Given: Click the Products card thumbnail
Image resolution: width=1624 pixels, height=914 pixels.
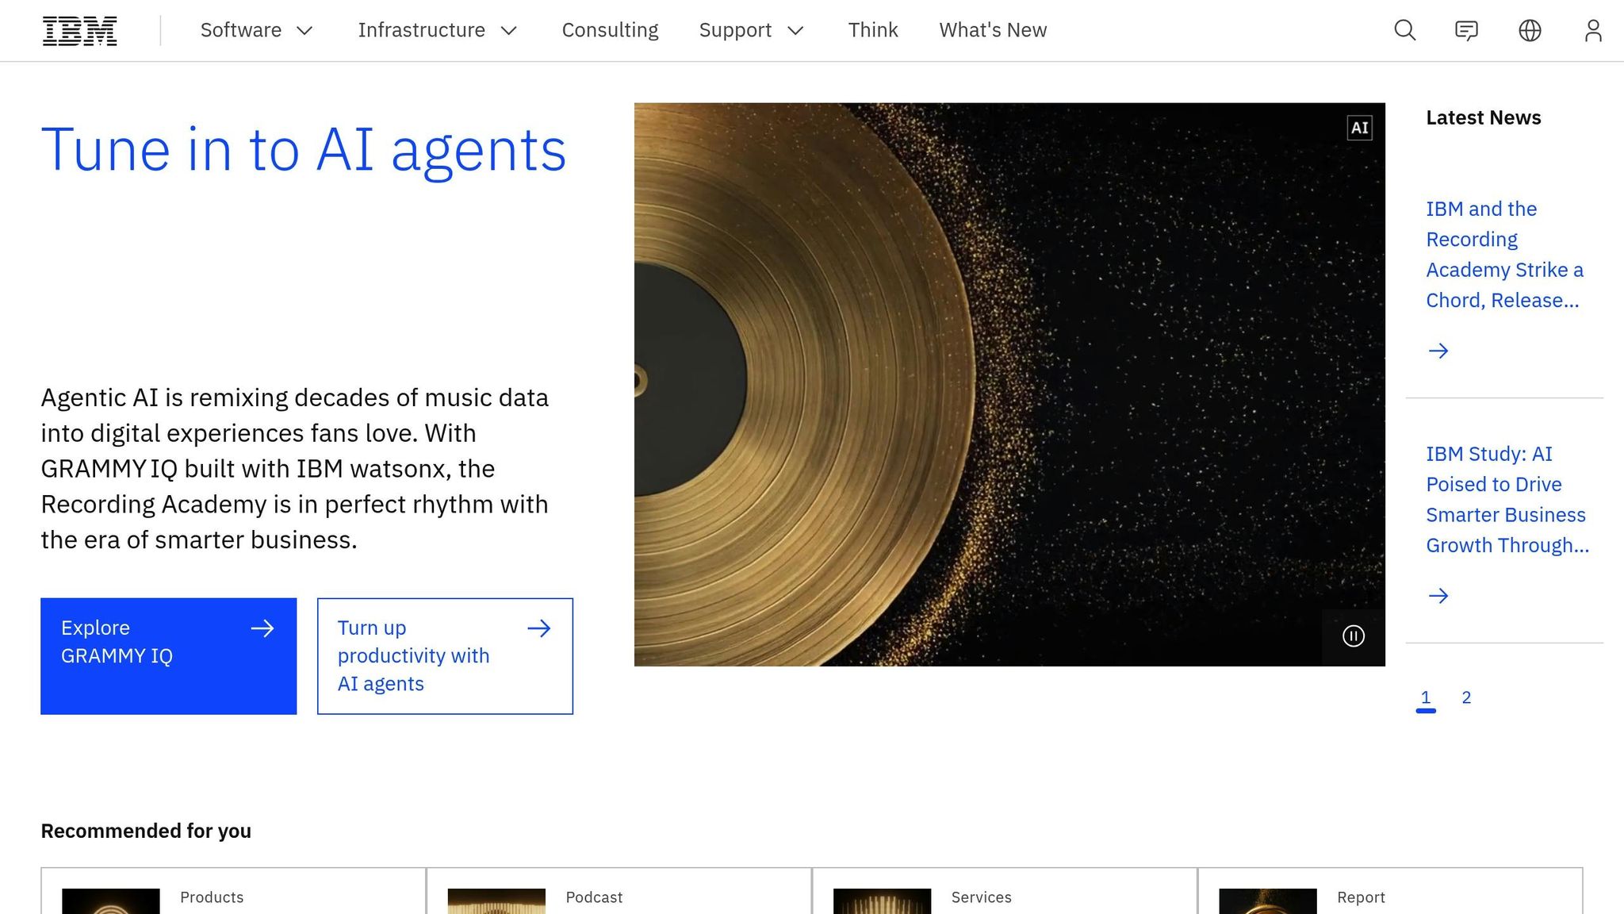Looking at the screenshot, I should (x=111, y=901).
